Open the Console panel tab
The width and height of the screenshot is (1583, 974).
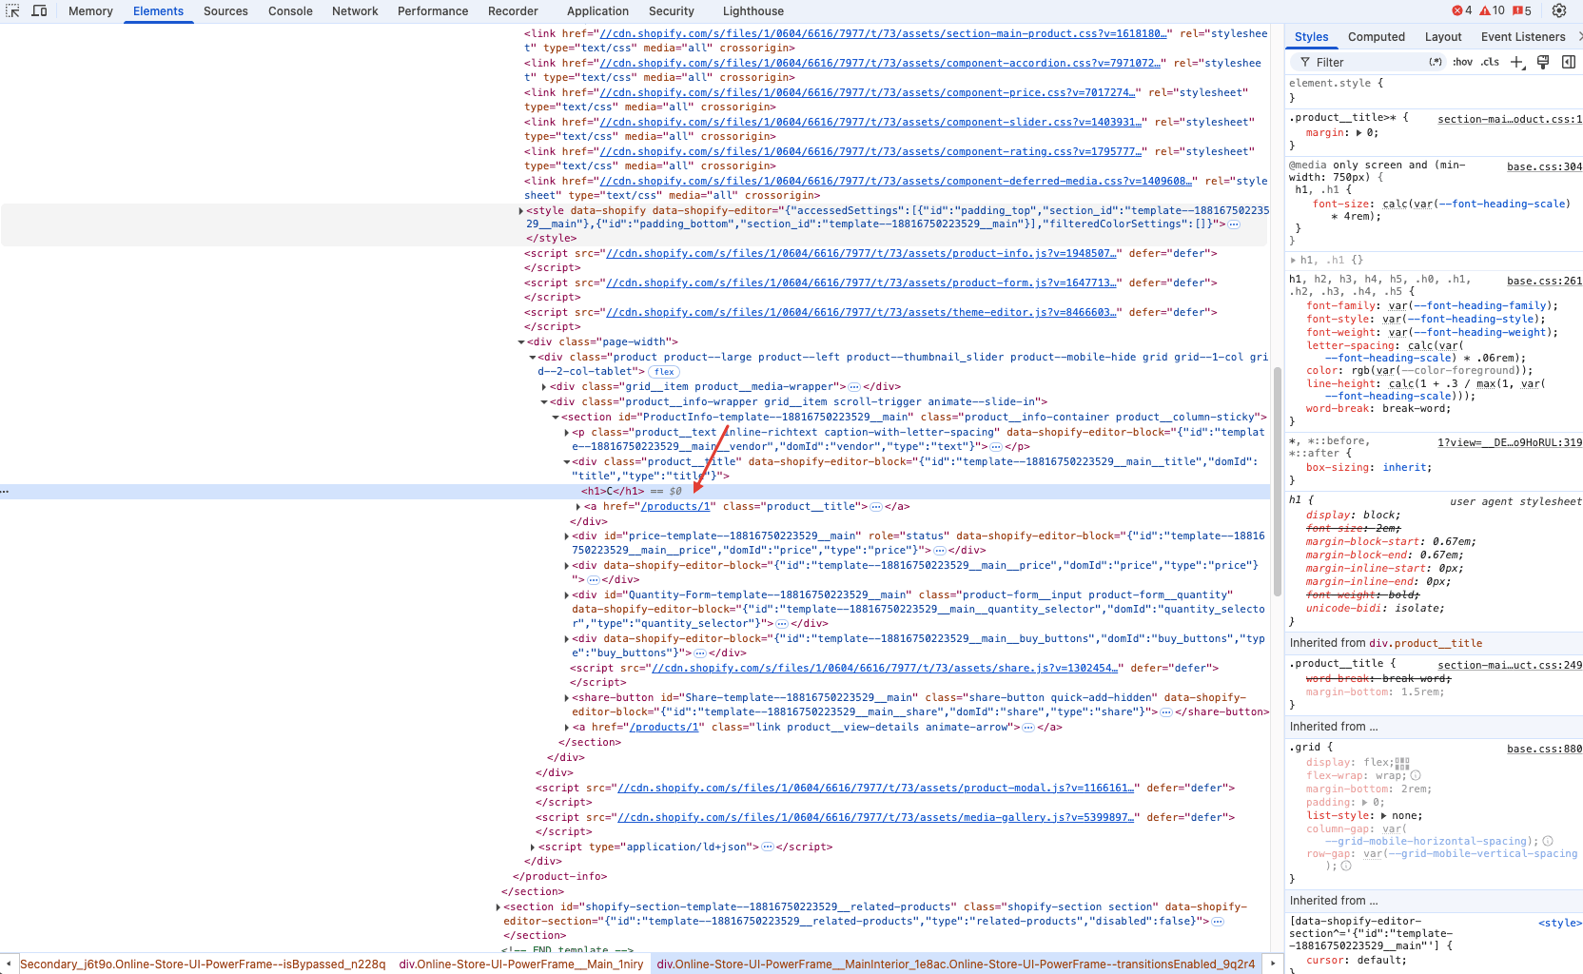[x=290, y=11]
